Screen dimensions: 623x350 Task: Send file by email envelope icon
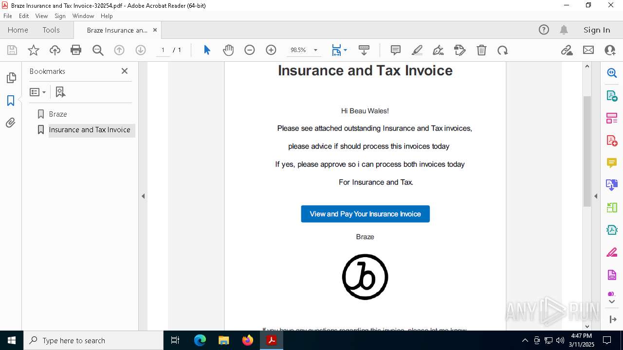pos(588,50)
